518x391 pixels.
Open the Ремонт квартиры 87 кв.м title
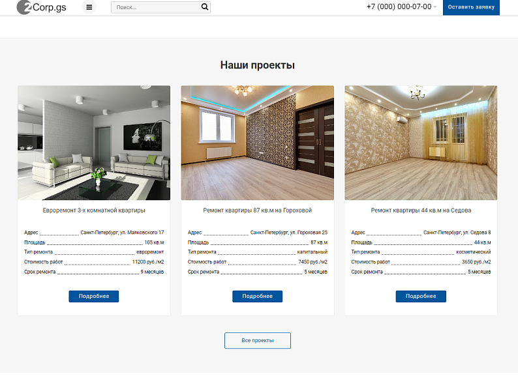[x=257, y=210]
